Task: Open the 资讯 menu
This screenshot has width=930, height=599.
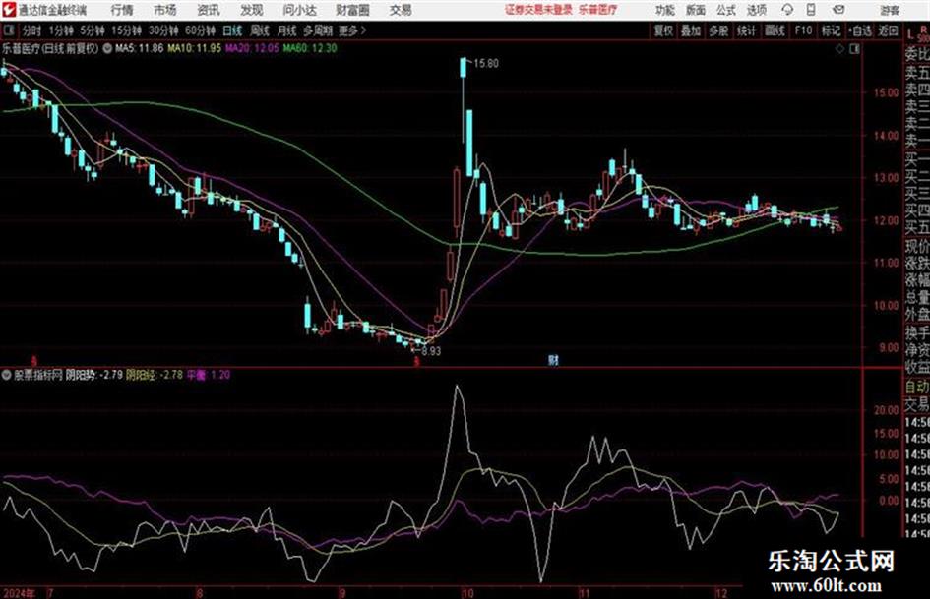Action: click(x=209, y=10)
